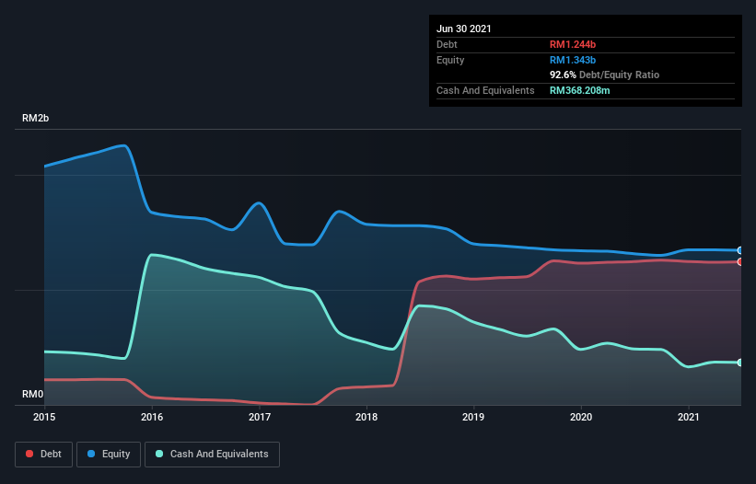Click the RM368.208m cash value
The width and height of the screenshot is (756, 484).
coord(579,90)
